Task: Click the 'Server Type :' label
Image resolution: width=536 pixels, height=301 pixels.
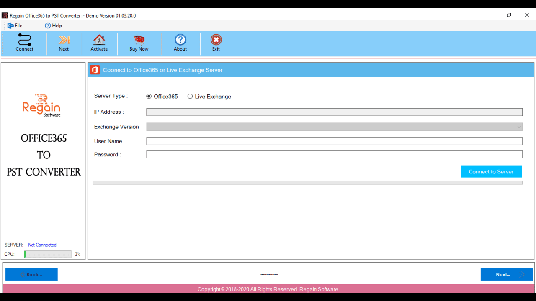Action: click(111, 96)
